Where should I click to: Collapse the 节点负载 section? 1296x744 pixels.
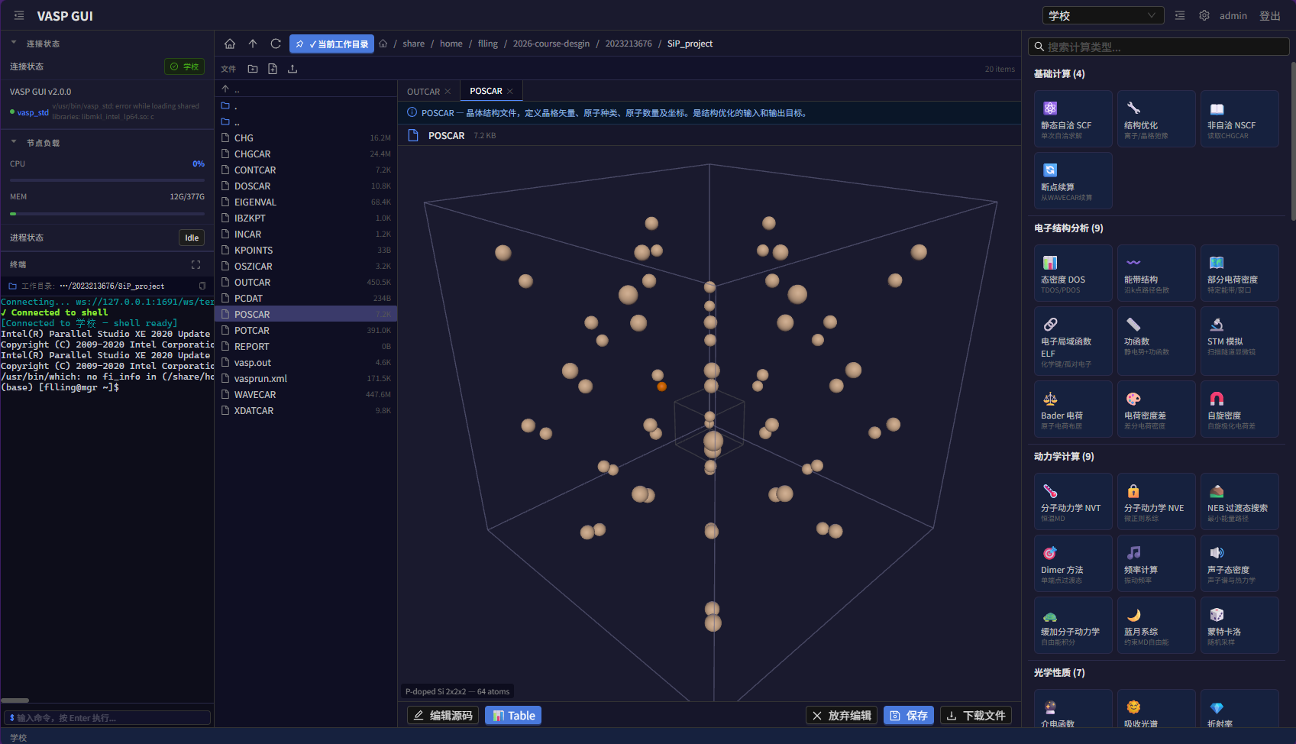[14, 142]
